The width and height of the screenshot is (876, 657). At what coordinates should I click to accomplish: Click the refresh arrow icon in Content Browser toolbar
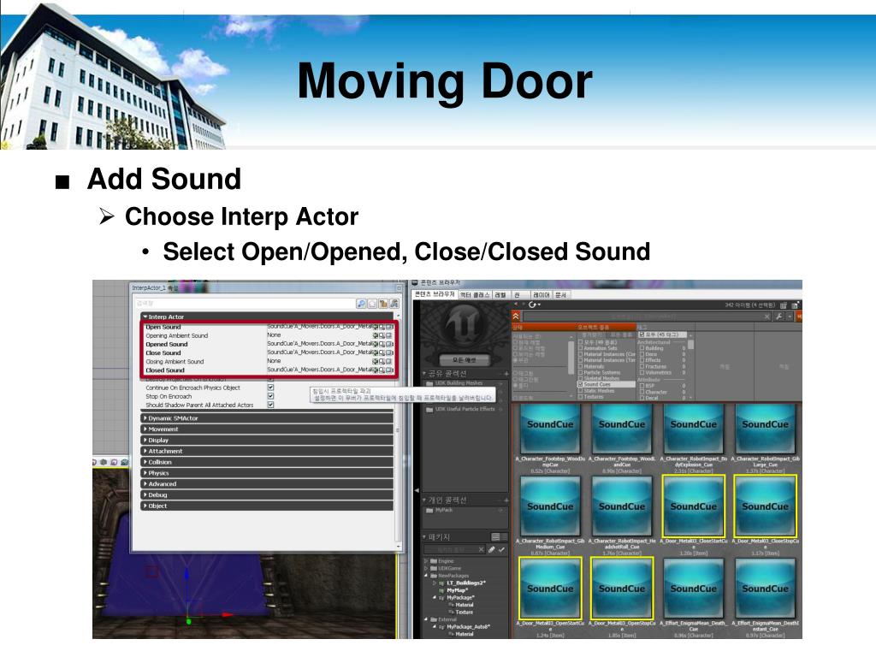(534, 305)
